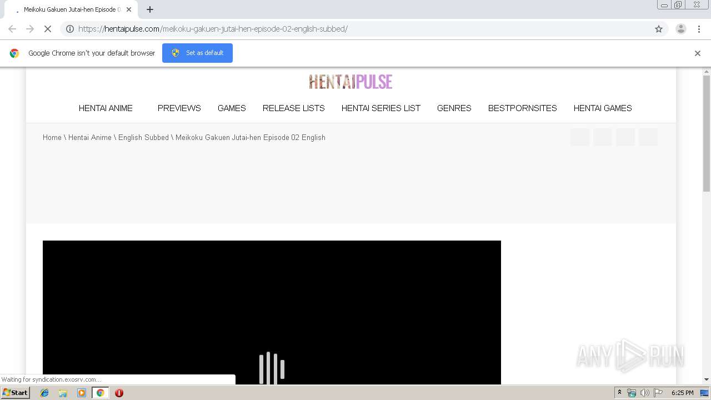
Task: Stop loading the page in Chrome toolbar
Action: (x=48, y=29)
